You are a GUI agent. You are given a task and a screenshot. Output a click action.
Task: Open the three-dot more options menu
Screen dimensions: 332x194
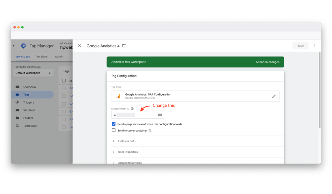(314, 46)
